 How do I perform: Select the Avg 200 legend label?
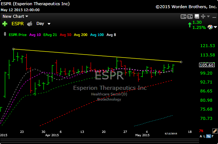pos(81,35)
